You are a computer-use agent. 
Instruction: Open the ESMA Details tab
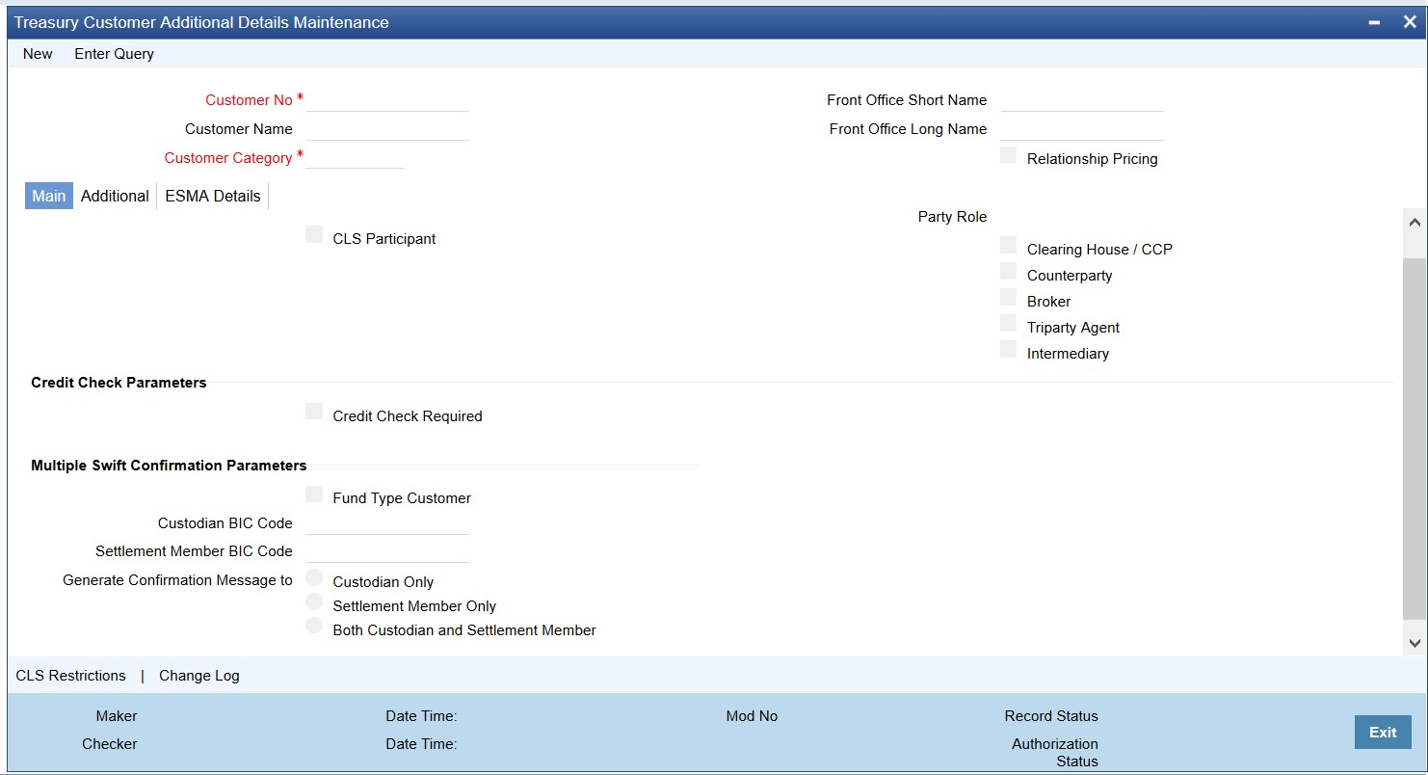[x=213, y=196]
